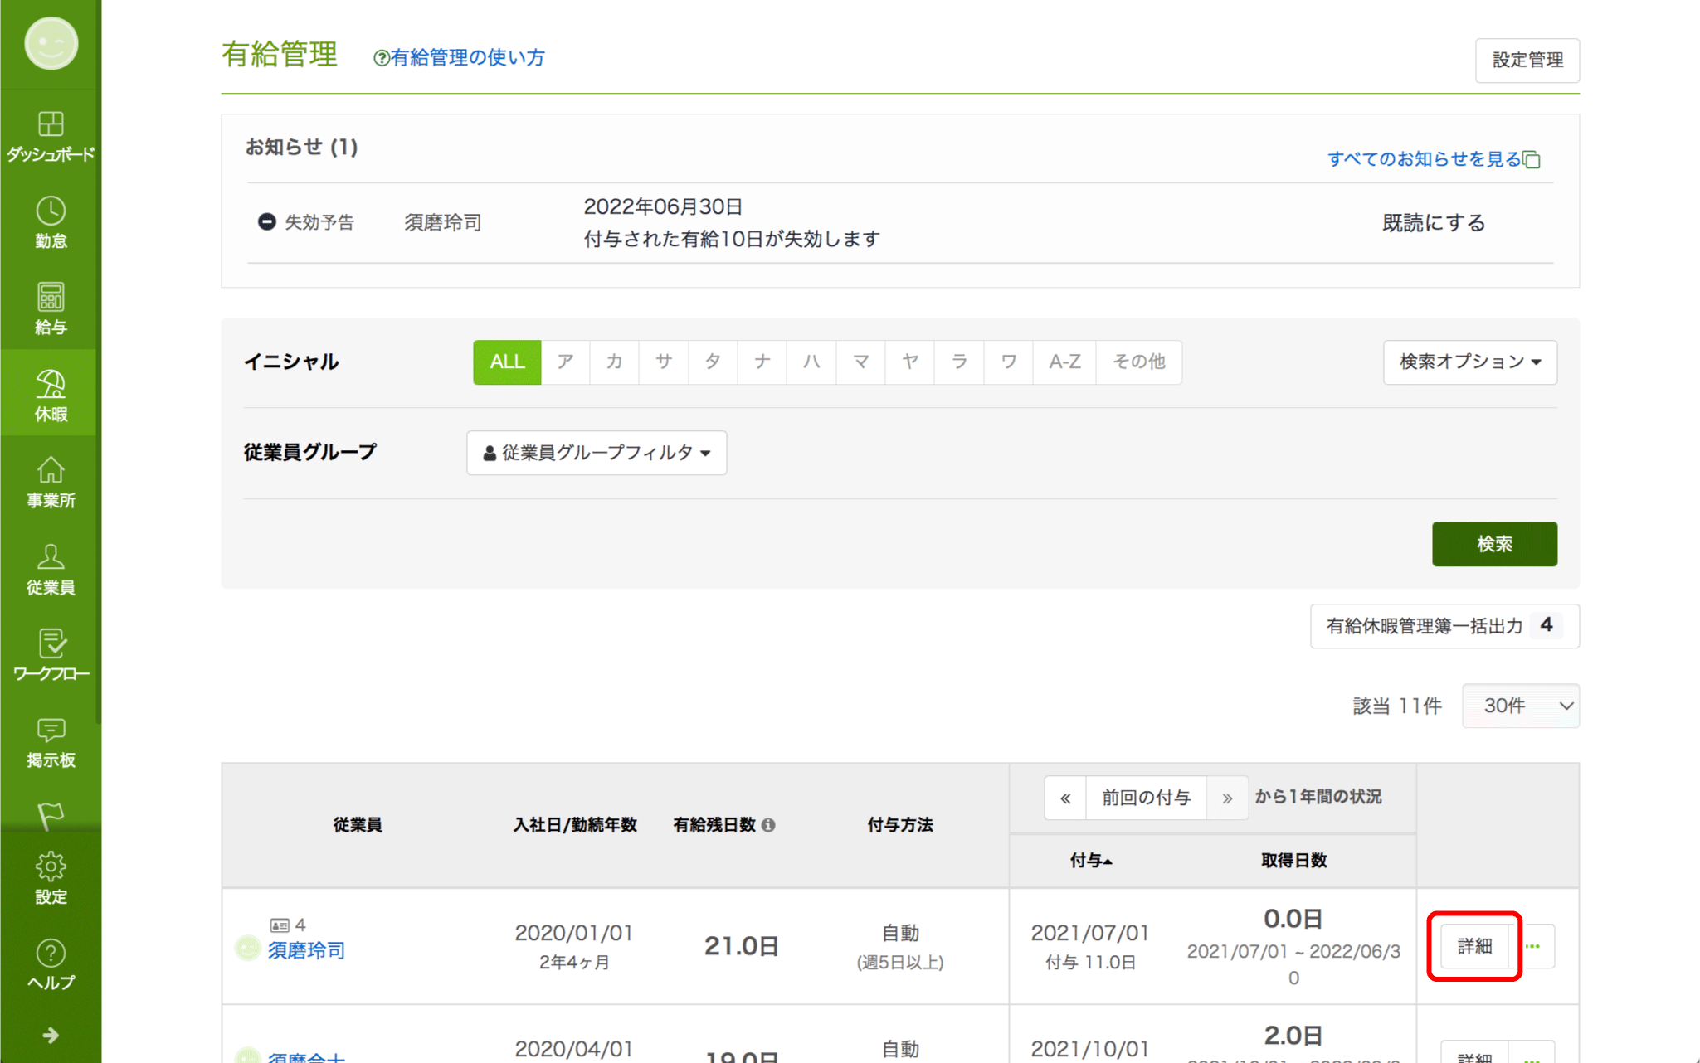Screen dimensions: 1700x1063
Task: Select the サ initial filter
Action: pos(663,362)
